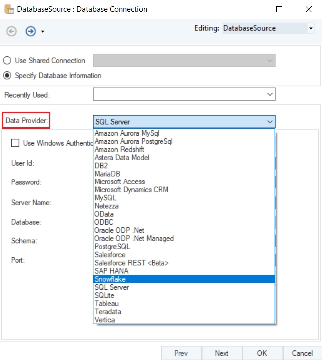The image size is (322, 360).
Task: Click the database icon in title bar
Action: click(x=8, y=9)
